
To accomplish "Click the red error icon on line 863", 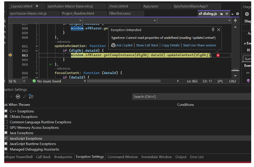I will coord(218,55).
